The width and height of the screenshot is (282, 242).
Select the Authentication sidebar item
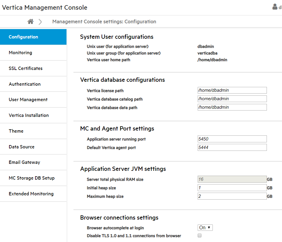click(x=33, y=84)
